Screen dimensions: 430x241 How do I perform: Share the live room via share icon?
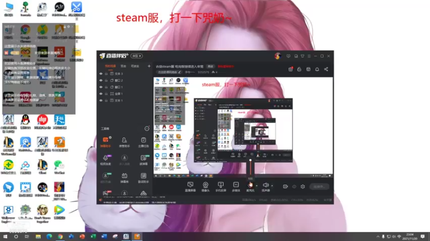(x=326, y=69)
